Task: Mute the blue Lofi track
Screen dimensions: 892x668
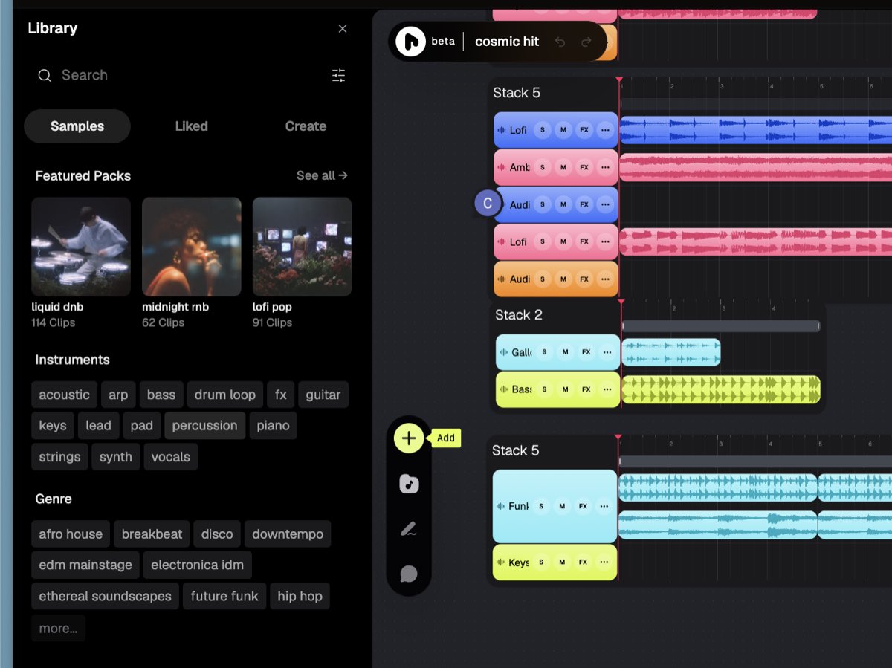Action: 563,130
